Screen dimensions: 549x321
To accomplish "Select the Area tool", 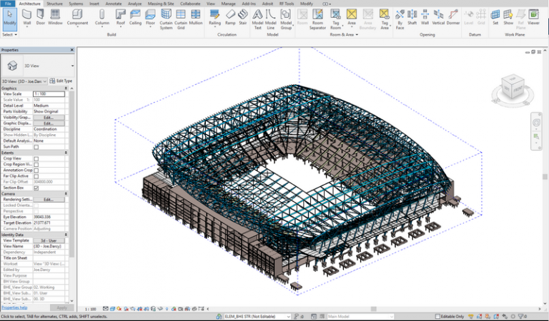I will pos(352,17).
